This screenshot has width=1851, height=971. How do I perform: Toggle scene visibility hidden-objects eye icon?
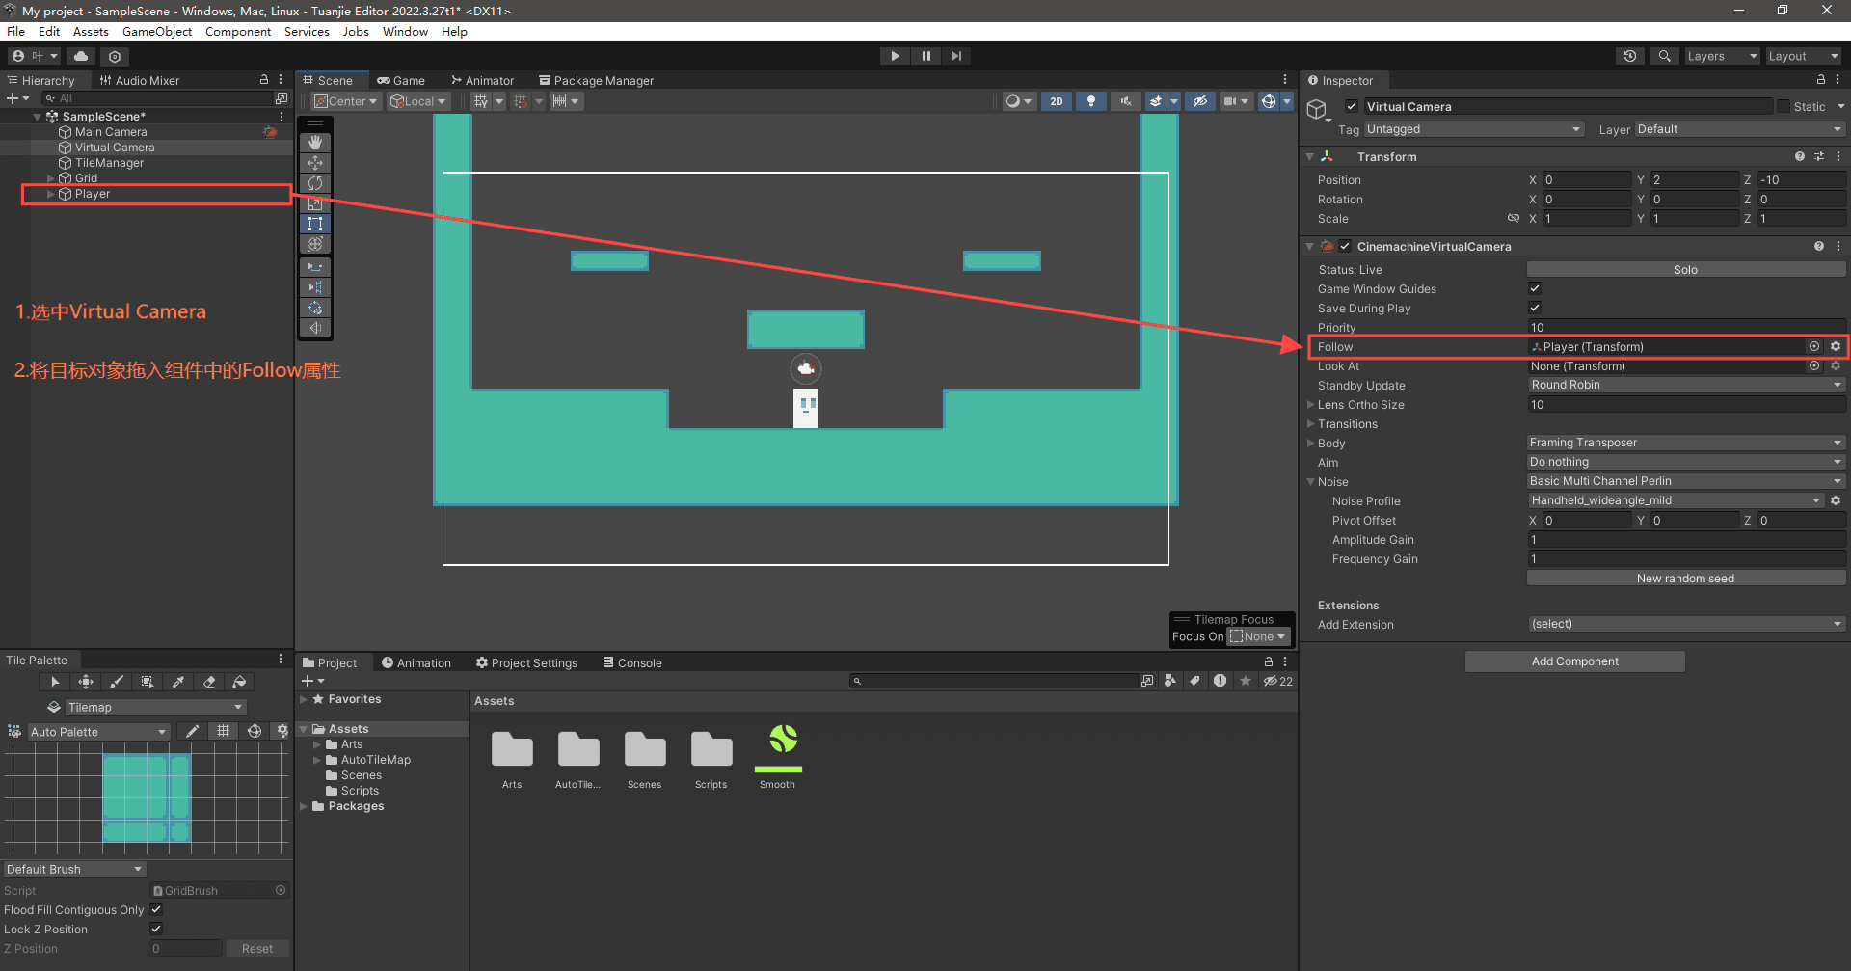(1199, 101)
